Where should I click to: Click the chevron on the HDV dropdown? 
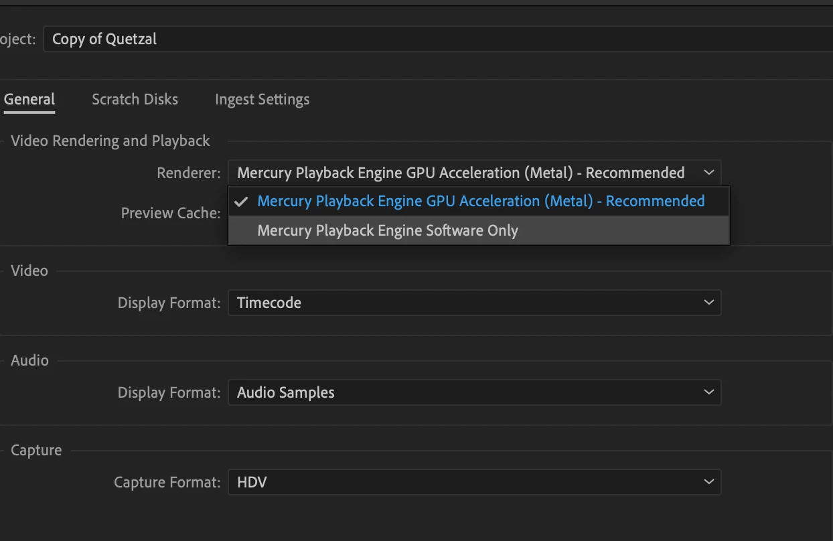[x=708, y=482]
